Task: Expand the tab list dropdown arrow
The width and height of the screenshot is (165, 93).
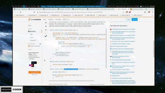Action: point(153,9)
